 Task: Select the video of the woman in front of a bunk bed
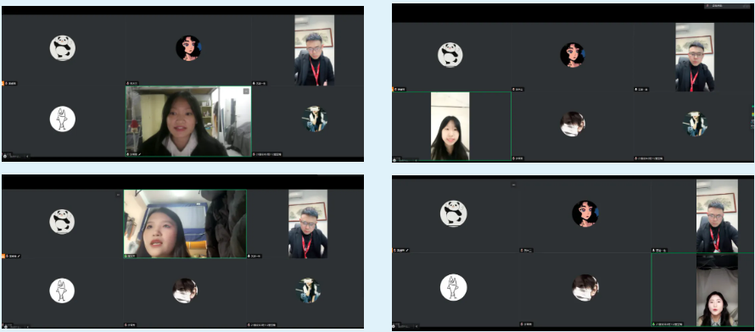click(185, 224)
